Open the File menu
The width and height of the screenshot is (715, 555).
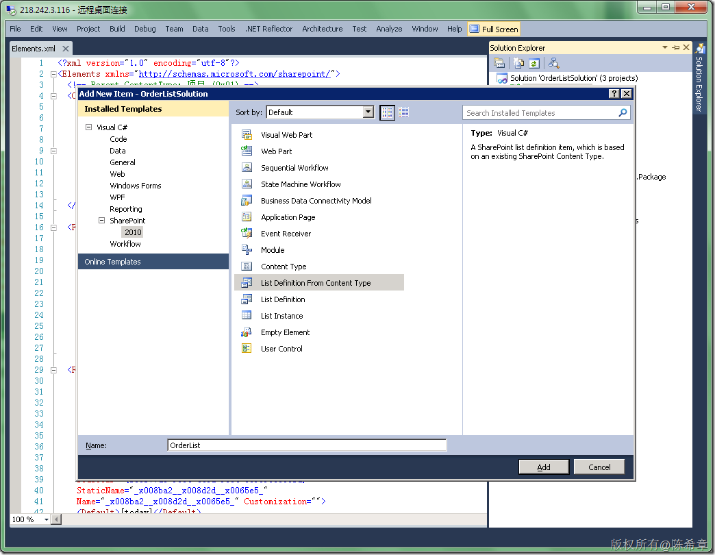point(15,29)
